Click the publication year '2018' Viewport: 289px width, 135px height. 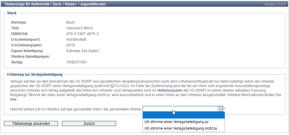[x=71, y=45]
